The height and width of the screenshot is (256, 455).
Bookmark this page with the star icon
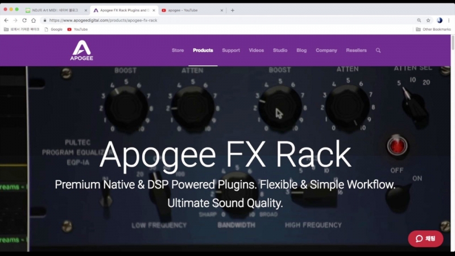click(428, 20)
